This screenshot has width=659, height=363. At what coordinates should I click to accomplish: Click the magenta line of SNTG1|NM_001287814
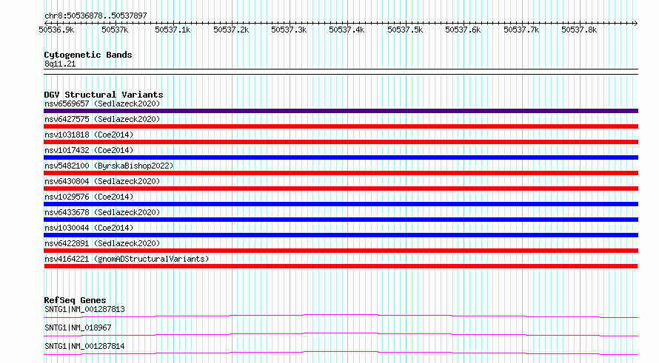tap(341, 353)
